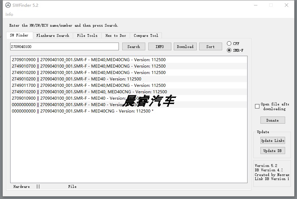The image size is (297, 199).
Task: Switch to the Flashware Search tab
Action: click(52, 35)
